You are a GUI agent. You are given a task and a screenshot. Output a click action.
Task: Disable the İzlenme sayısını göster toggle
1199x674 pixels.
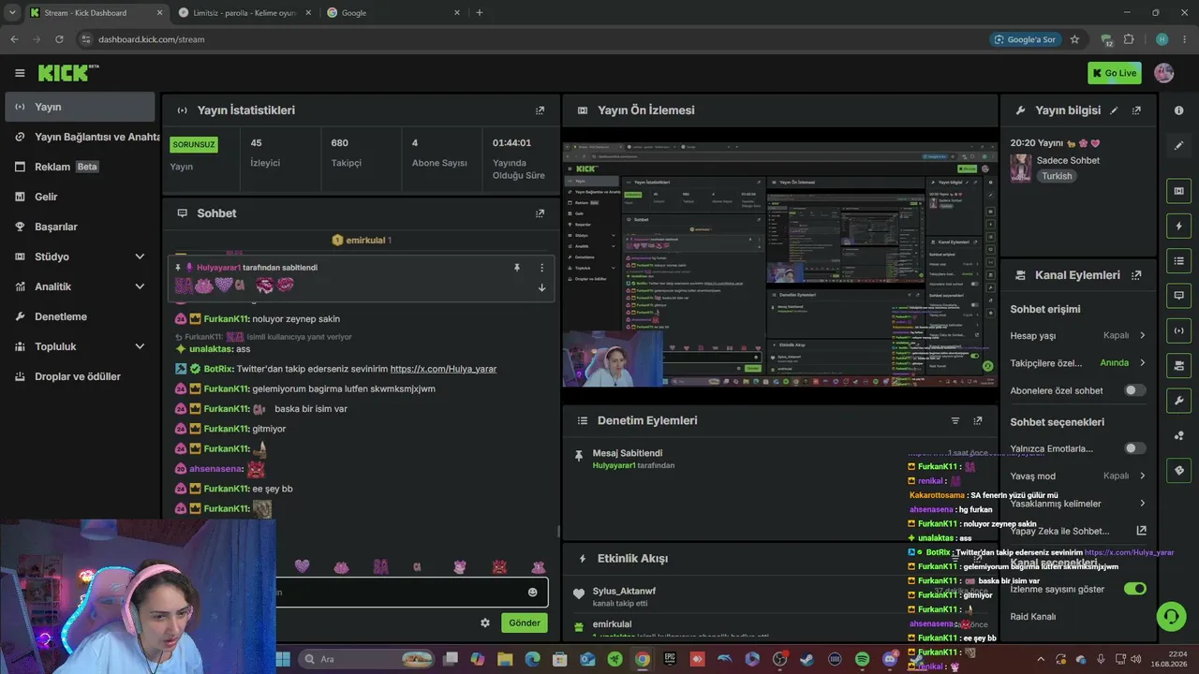click(x=1134, y=589)
